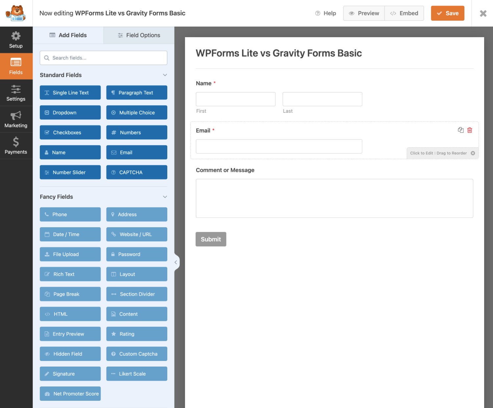Add a Hidden Field

point(70,354)
